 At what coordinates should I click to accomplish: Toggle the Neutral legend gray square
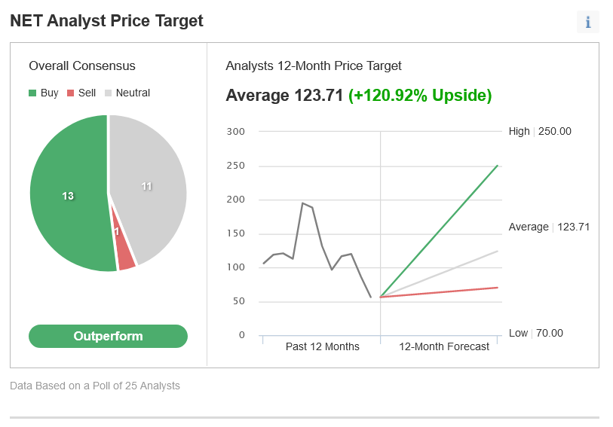point(109,93)
